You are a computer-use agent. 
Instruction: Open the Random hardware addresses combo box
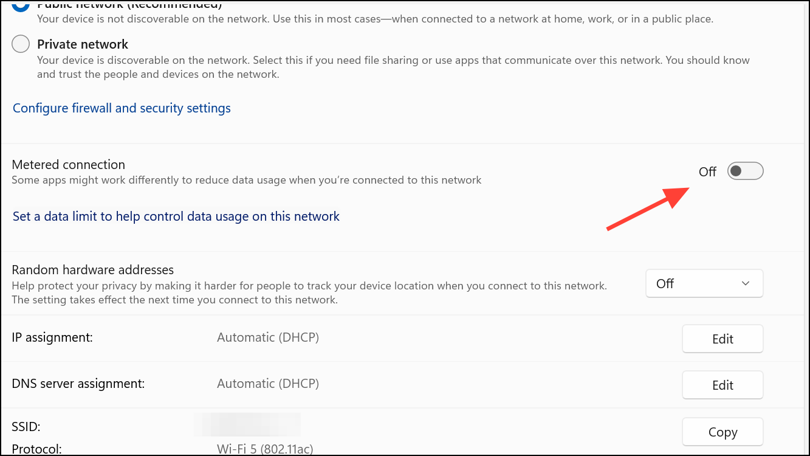click(x=704, y=283)
